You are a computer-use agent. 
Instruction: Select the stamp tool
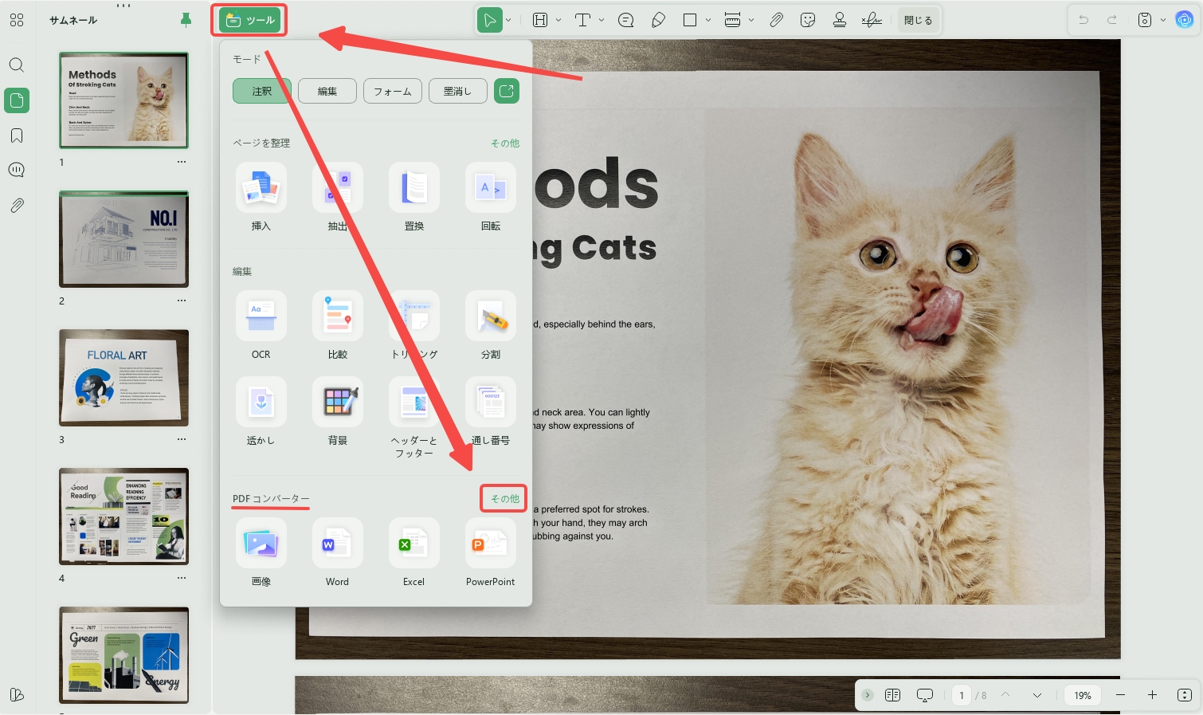tap(840, 20)
